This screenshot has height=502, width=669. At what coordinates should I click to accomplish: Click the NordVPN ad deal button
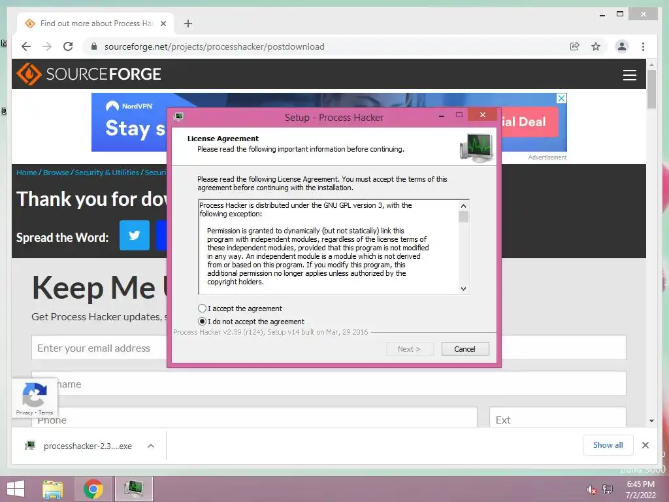[529, 122]
